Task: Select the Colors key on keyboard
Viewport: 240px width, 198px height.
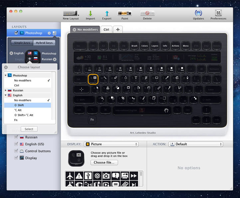Action: [x=144, y=46]
